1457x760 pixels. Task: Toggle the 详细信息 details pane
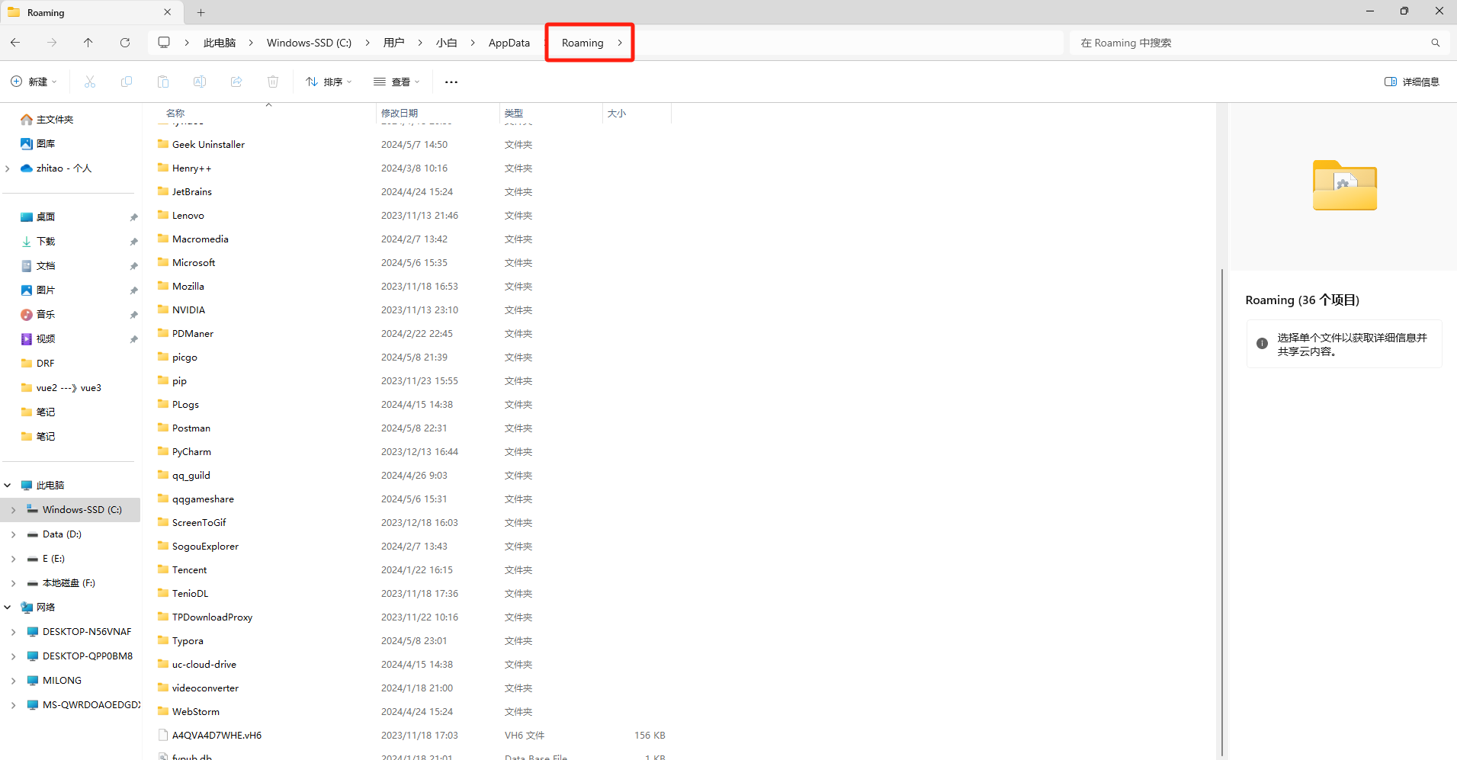coord(1412,82)
